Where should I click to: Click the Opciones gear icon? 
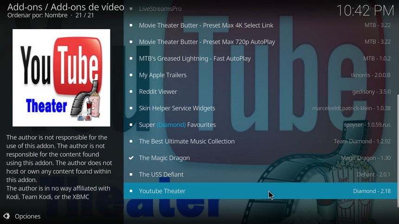tap(6, 216)
